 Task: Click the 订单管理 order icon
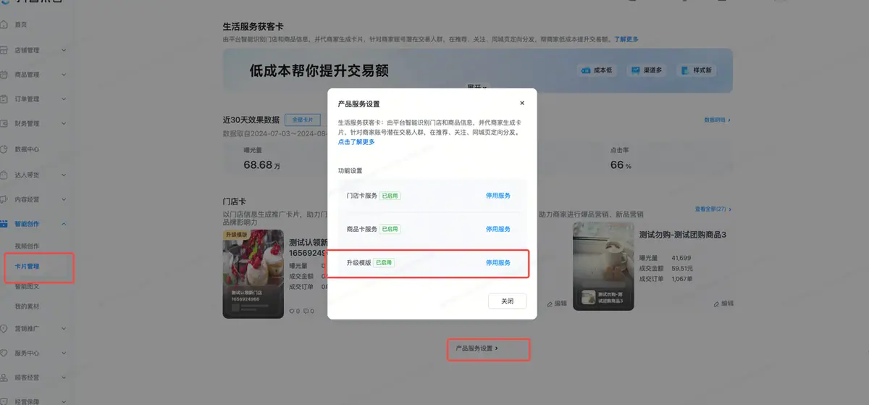click(x=4, y=99)
